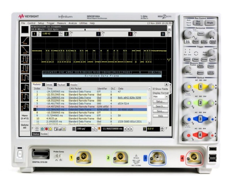Switch to the Payload tab
The width and height of the screenshot is (229, 186).
click(x=60, y=84)
